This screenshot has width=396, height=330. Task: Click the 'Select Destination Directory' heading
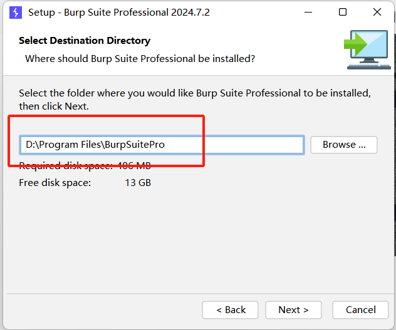click(x=85, y=41)
